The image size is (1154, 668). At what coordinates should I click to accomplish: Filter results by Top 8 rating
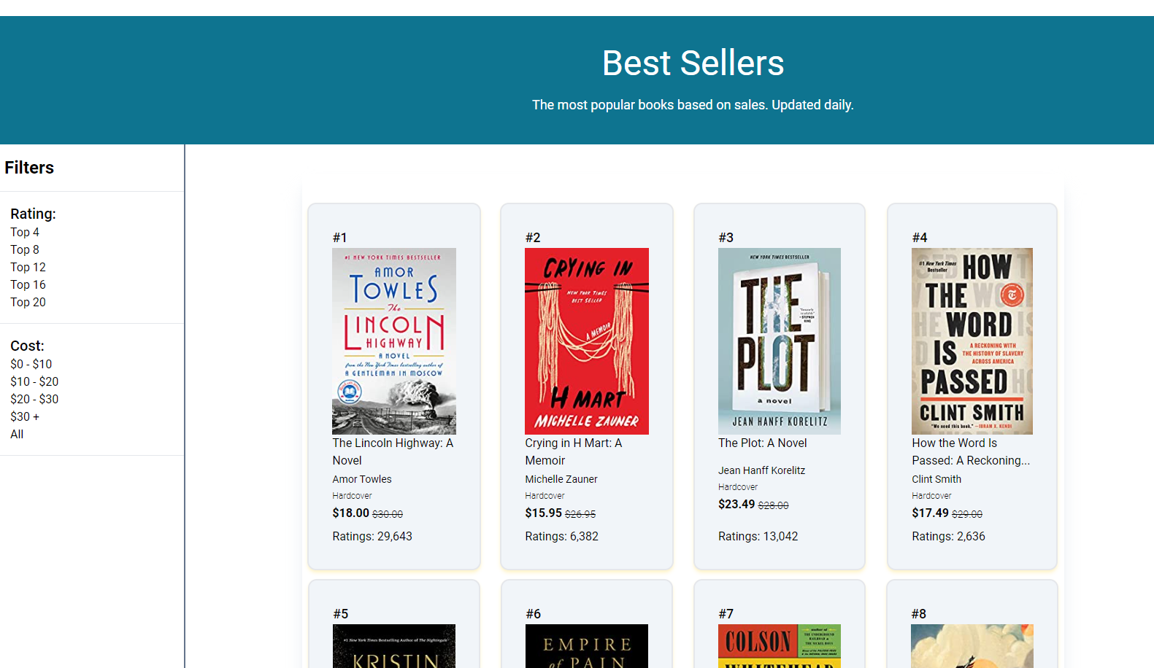pyautogui.click(x=24, y=249)
